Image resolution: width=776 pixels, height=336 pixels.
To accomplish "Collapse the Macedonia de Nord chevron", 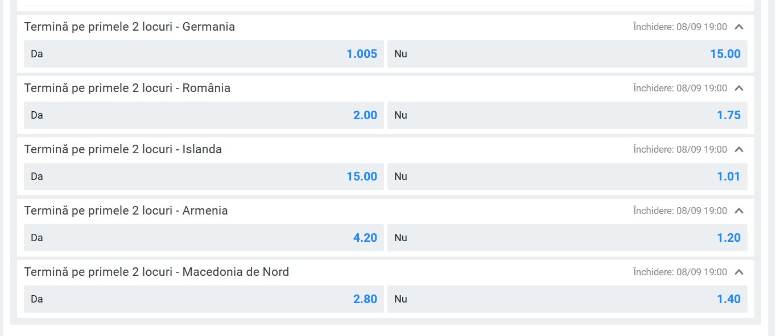I will (x=739, y=272).
